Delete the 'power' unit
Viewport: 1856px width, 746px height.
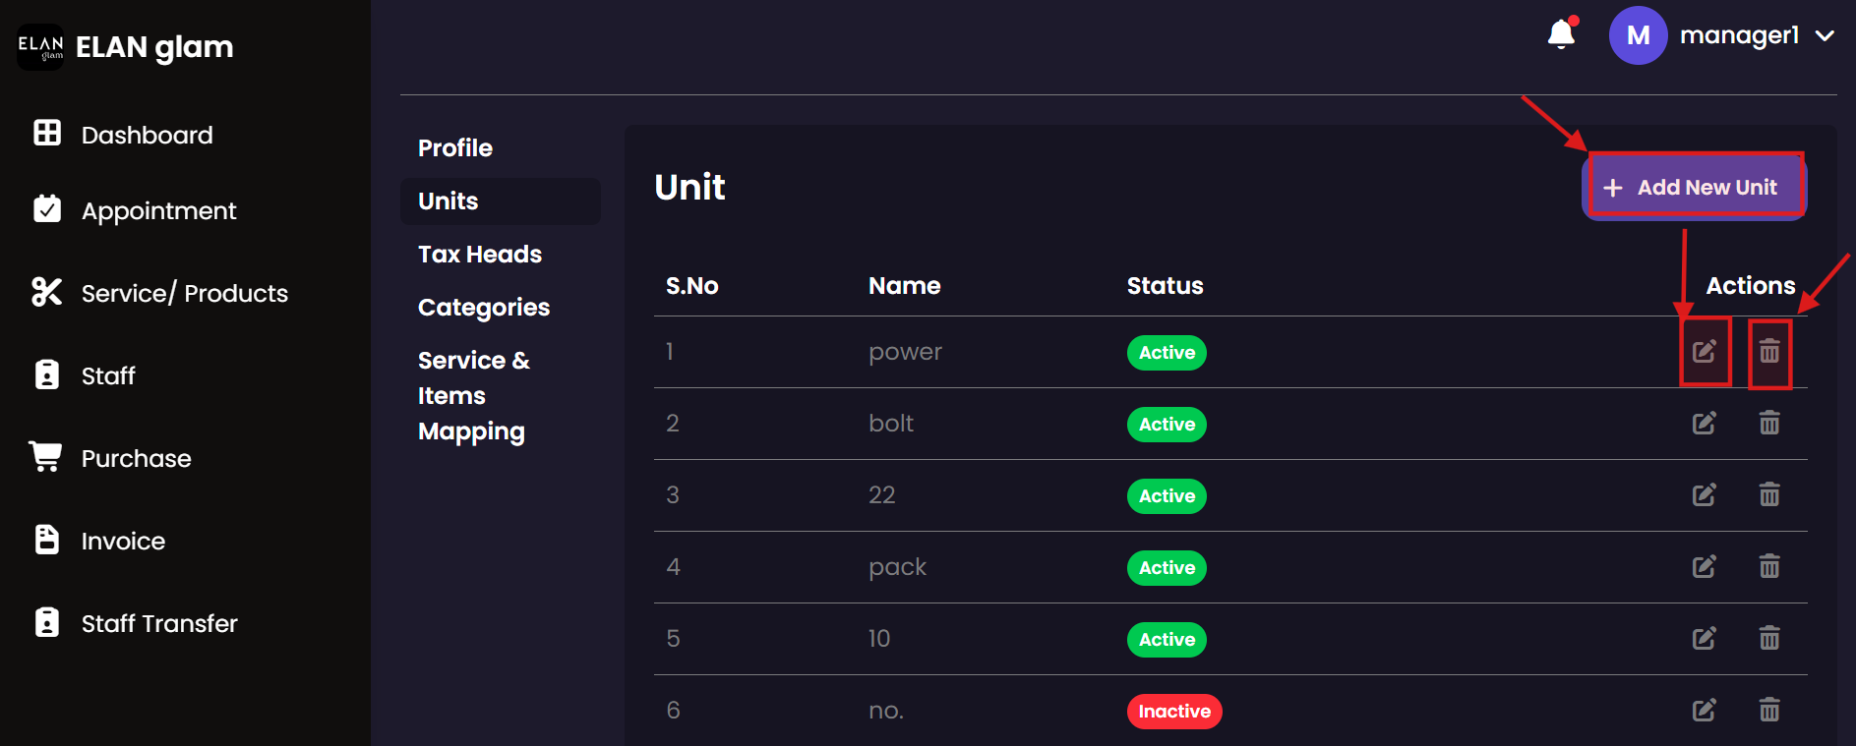click(1768, 352)
